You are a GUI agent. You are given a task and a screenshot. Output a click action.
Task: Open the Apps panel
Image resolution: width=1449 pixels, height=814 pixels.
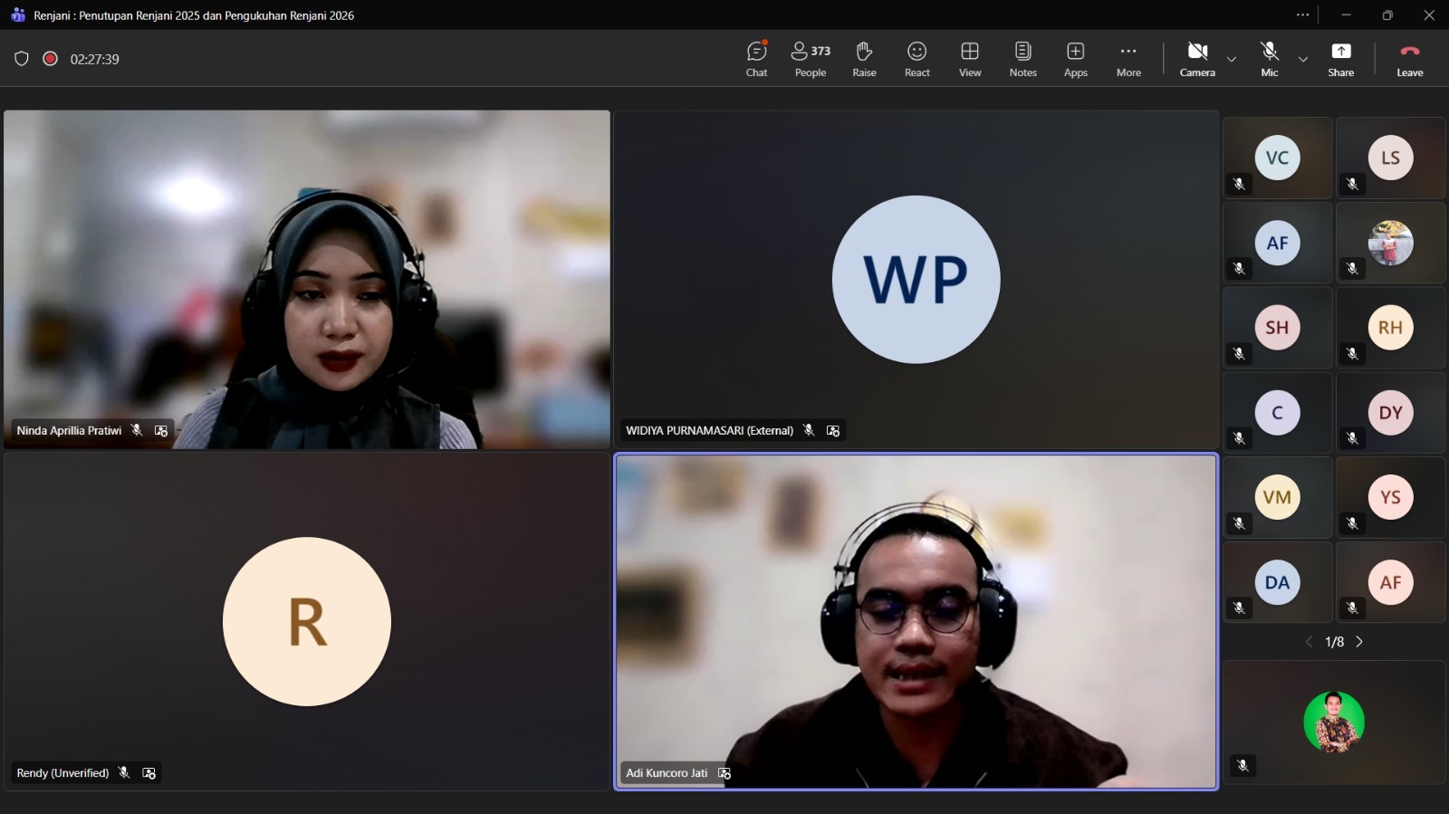(x=1075, y=59)
